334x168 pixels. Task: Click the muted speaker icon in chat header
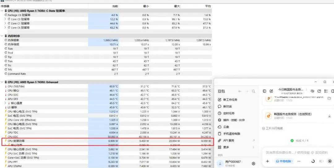click(x=312, y=91)
